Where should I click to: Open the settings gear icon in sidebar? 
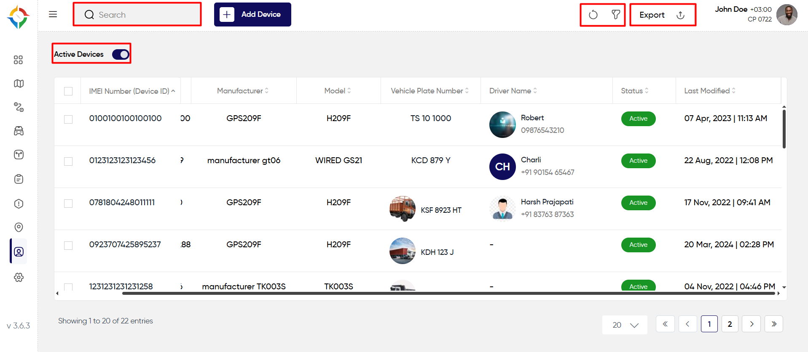[x=19, y=277]
